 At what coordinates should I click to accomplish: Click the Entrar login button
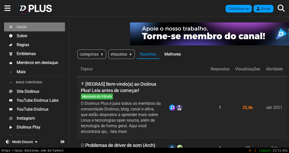pyautogui.click(x=263, y=9)
